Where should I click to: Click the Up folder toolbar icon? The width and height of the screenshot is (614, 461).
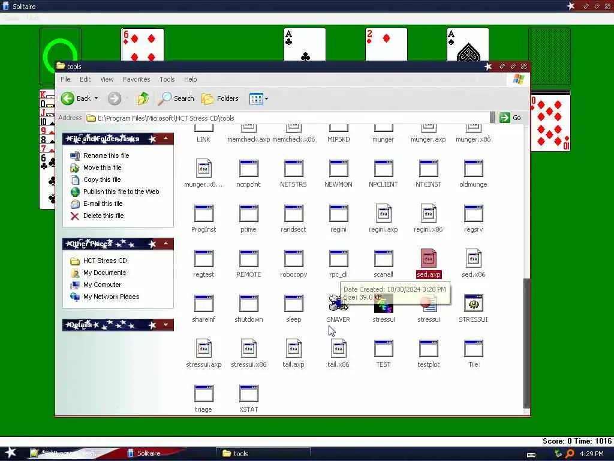tap(143, 98)
